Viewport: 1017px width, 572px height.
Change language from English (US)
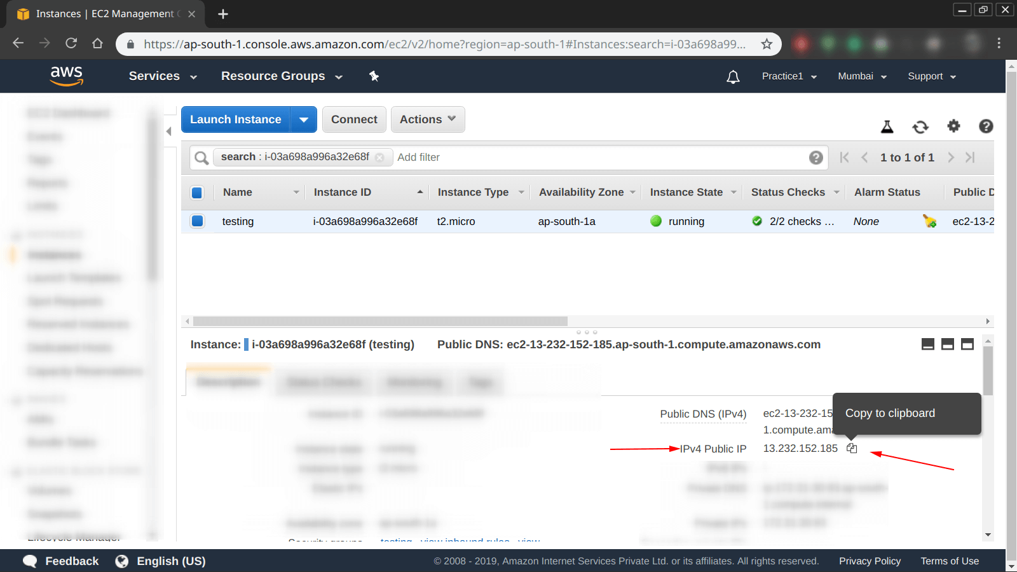[160, 561]
